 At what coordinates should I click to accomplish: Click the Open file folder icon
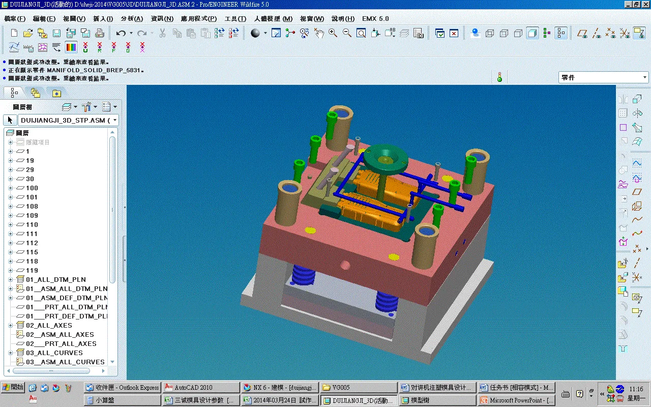point(28,33)
